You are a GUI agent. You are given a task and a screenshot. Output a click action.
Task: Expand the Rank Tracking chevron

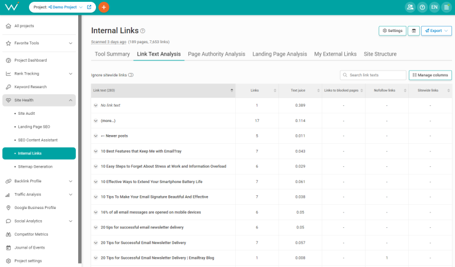(71, 73)
